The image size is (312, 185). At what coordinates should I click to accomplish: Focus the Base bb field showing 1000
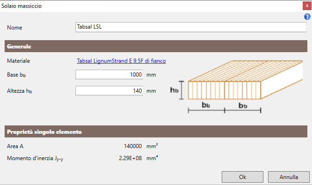coord(109,75)
